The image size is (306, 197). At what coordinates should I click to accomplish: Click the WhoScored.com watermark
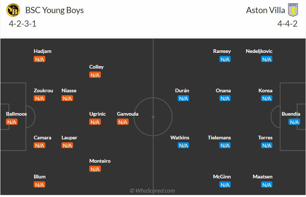pyautogui.click(x=152, y=191)
